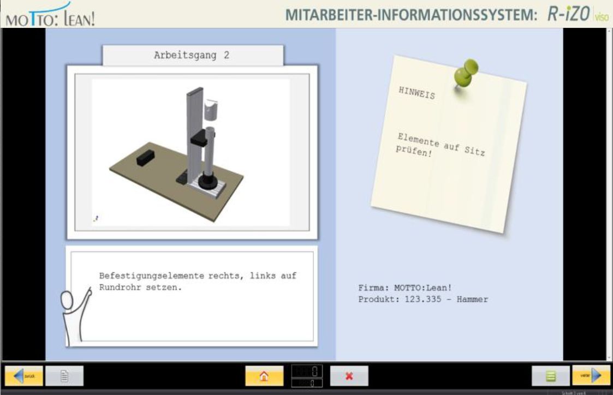Click the pointing figure illustration
This screenshot has width=613, height=395.
tap(75, 316)
